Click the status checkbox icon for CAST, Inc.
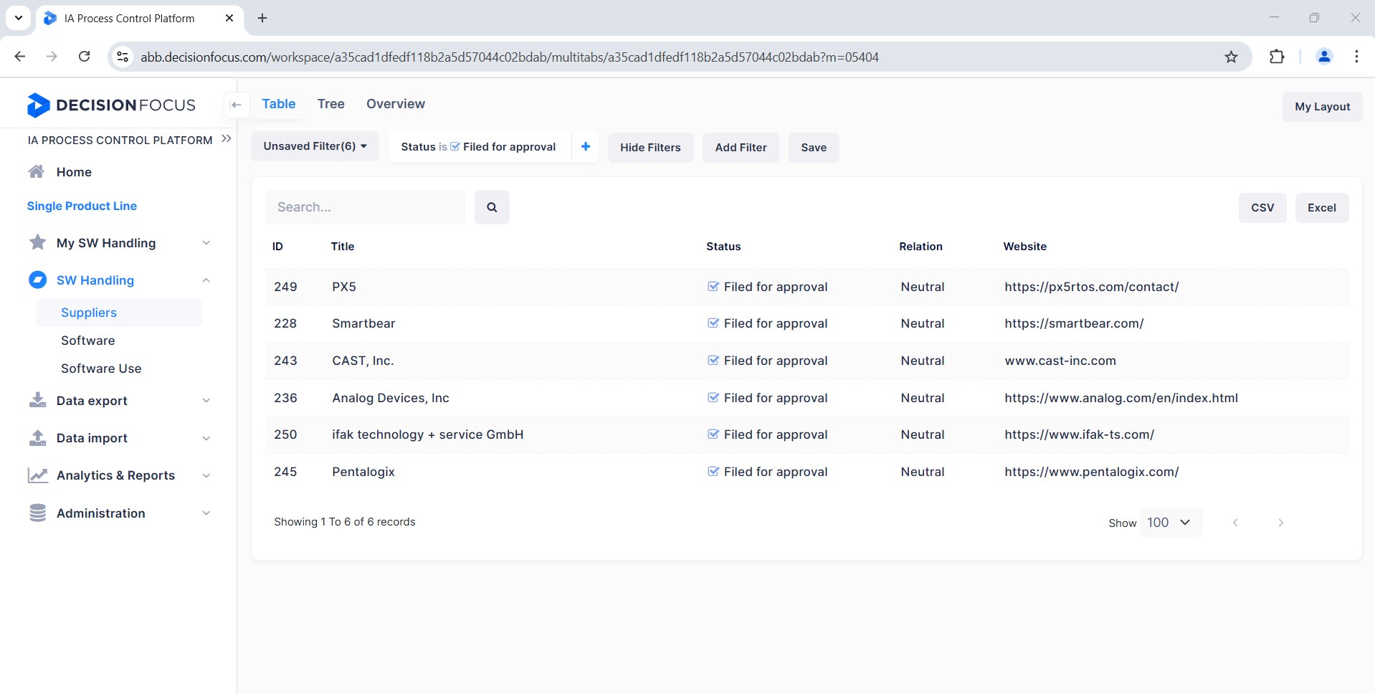Viewport: 1375px width, 694px height. point(713,360)
